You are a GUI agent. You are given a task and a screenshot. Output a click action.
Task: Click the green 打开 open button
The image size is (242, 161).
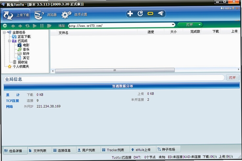[190, 25]
